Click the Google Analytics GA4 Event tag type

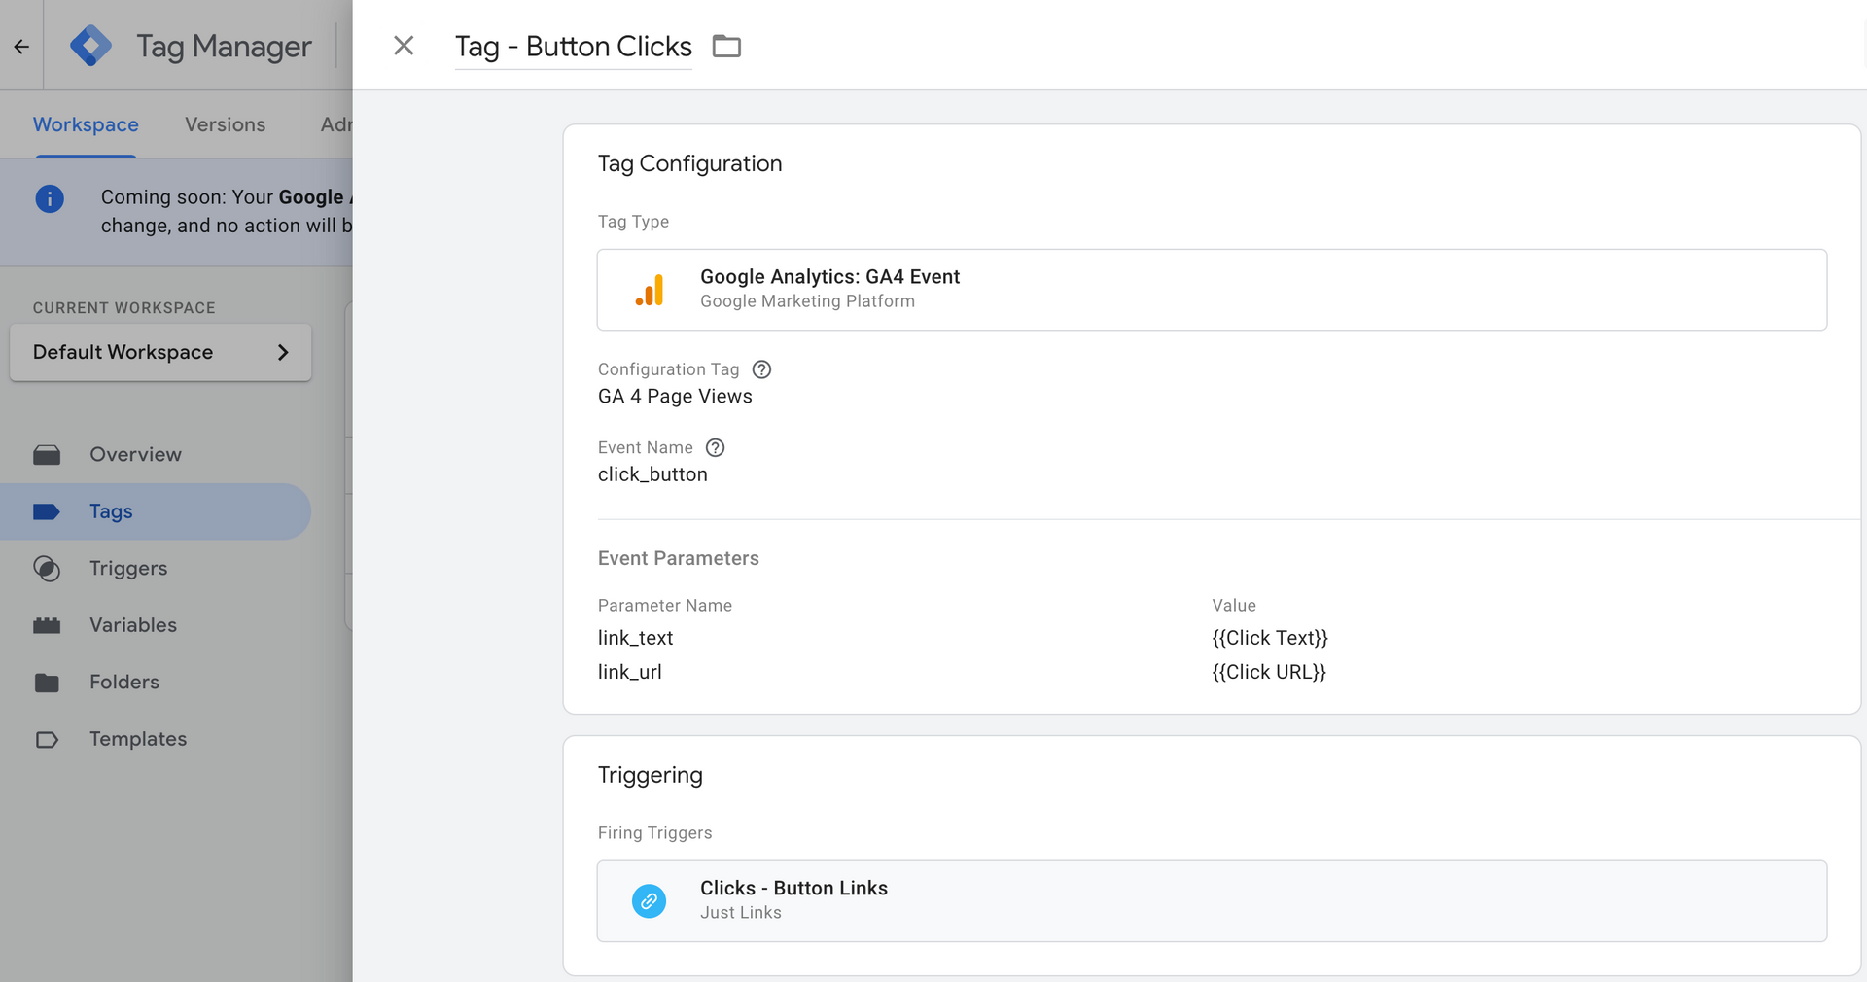coord(1212,290)
